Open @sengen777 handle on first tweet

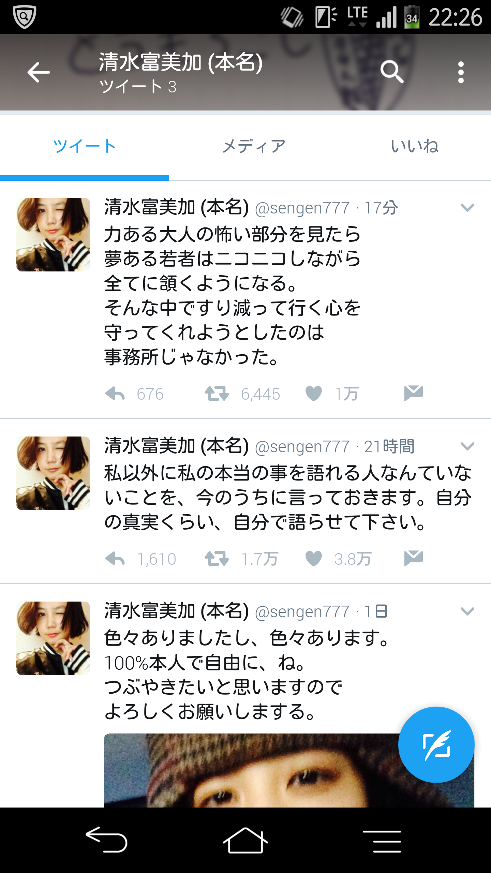tap(302, 208)
